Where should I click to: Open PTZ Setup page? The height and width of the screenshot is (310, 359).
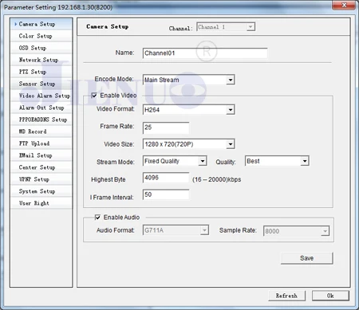click(x=41, y=72)
